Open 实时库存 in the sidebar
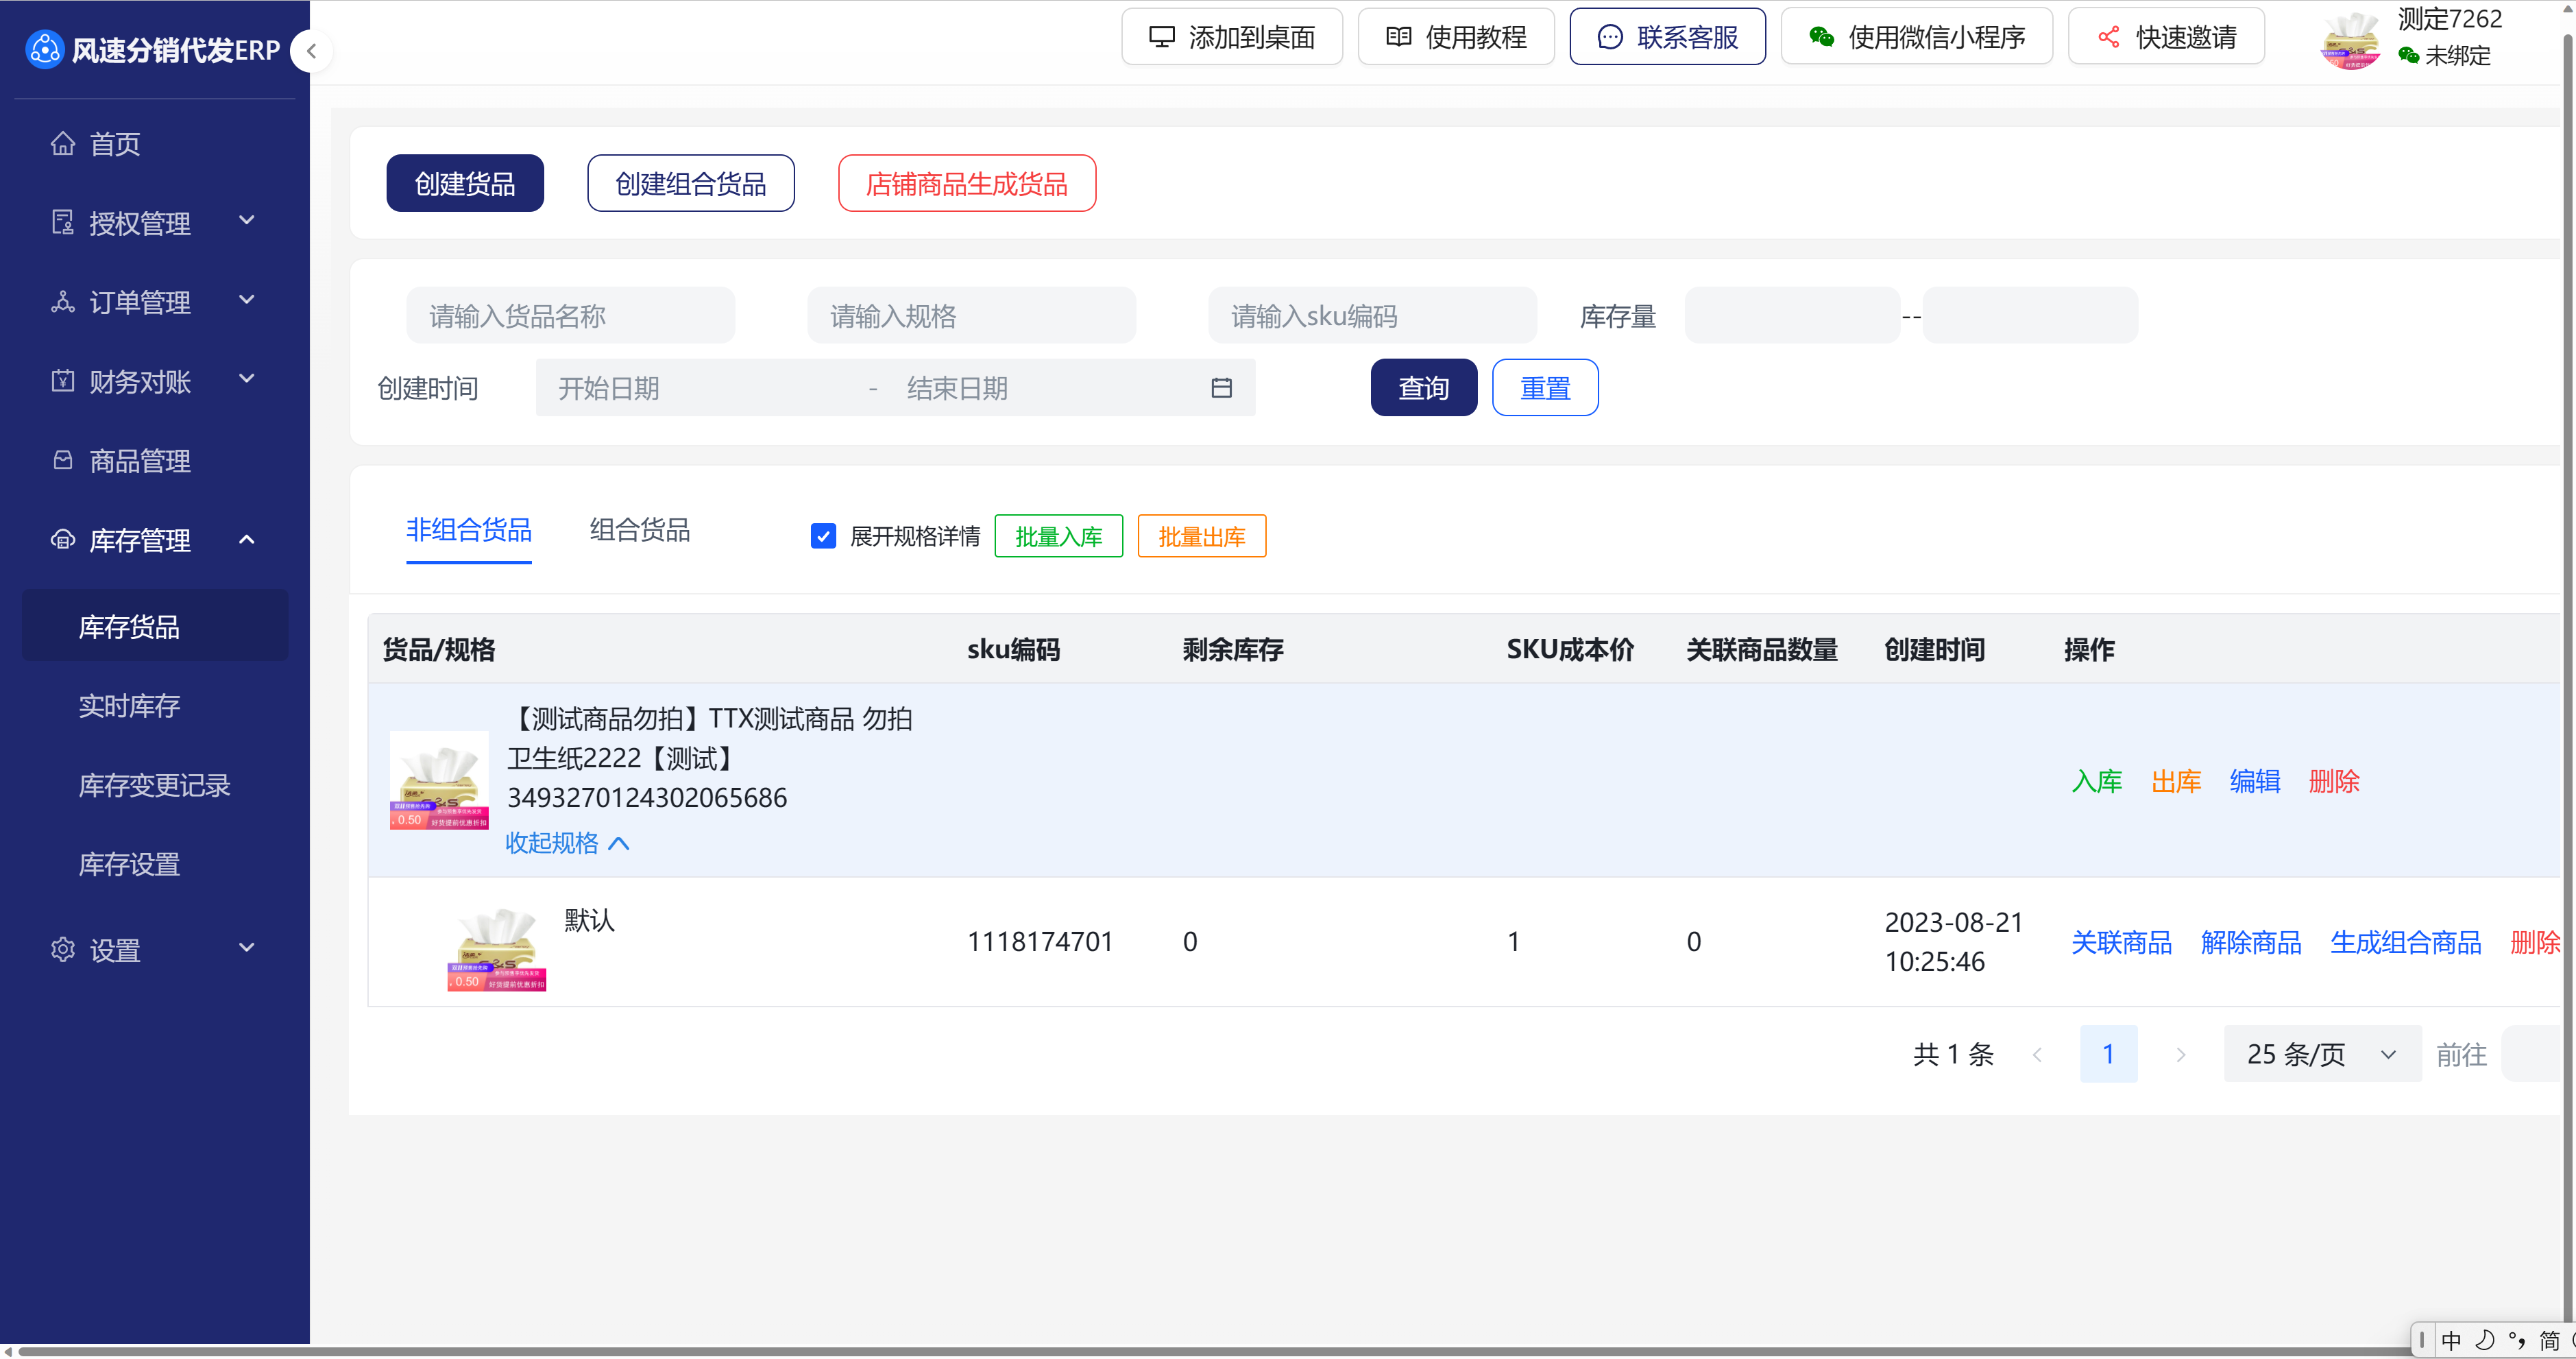 click(130, 706)
